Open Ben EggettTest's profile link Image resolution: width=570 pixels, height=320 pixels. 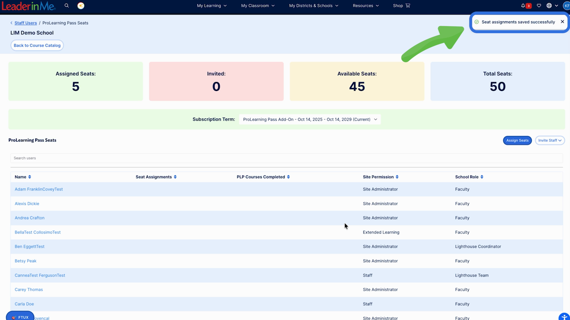(30, 246)
